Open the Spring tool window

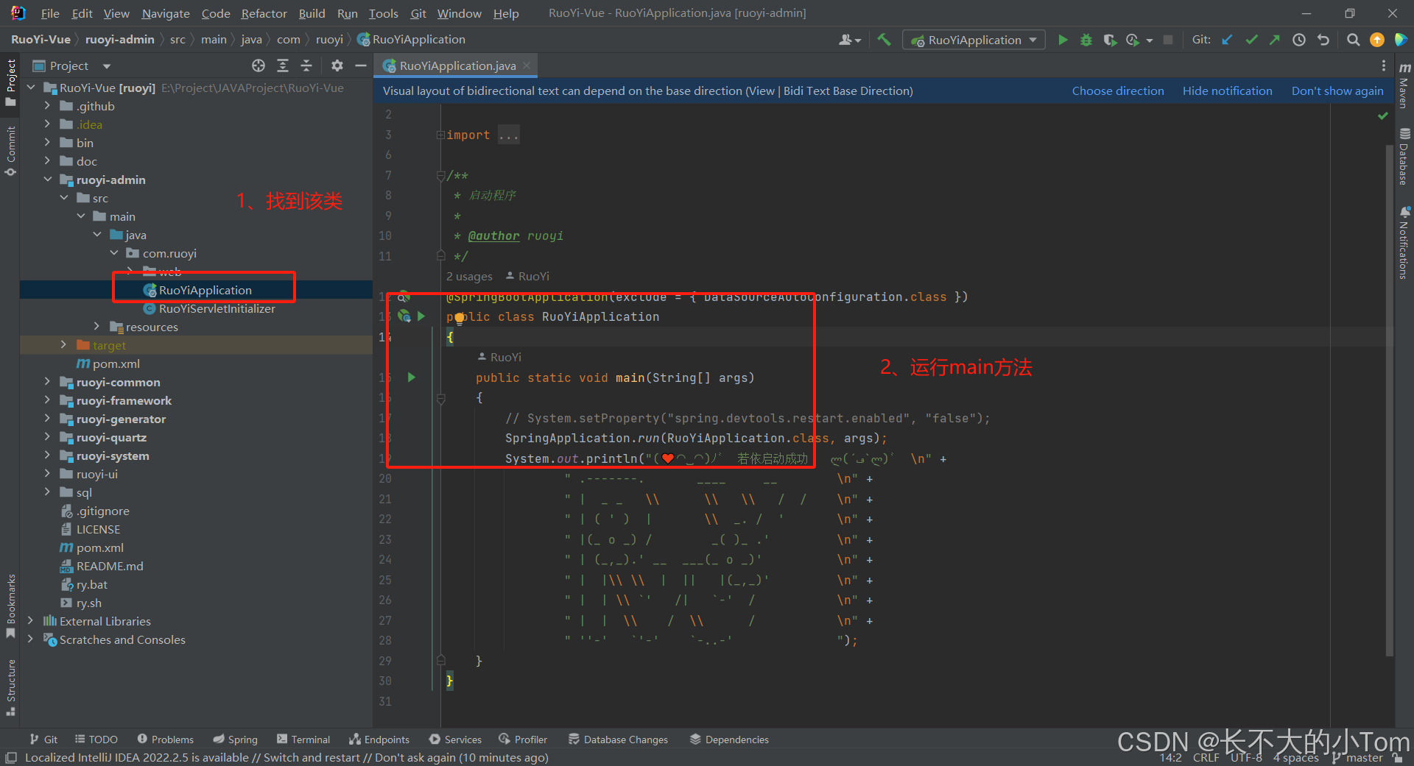[x=236, y=740]
